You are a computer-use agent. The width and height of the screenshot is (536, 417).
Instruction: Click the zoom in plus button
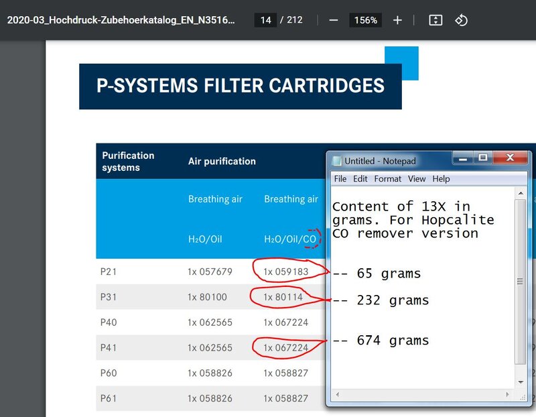click(397, 20)
